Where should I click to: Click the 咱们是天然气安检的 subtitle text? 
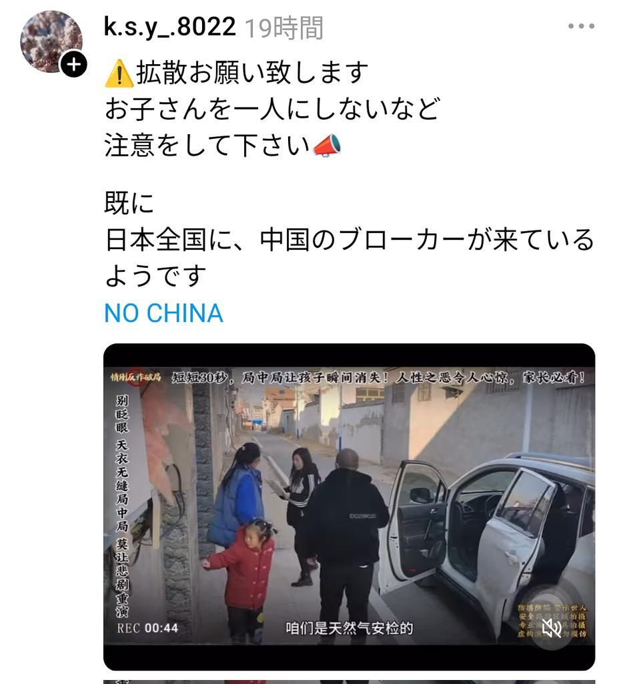[x=349, y=628]
